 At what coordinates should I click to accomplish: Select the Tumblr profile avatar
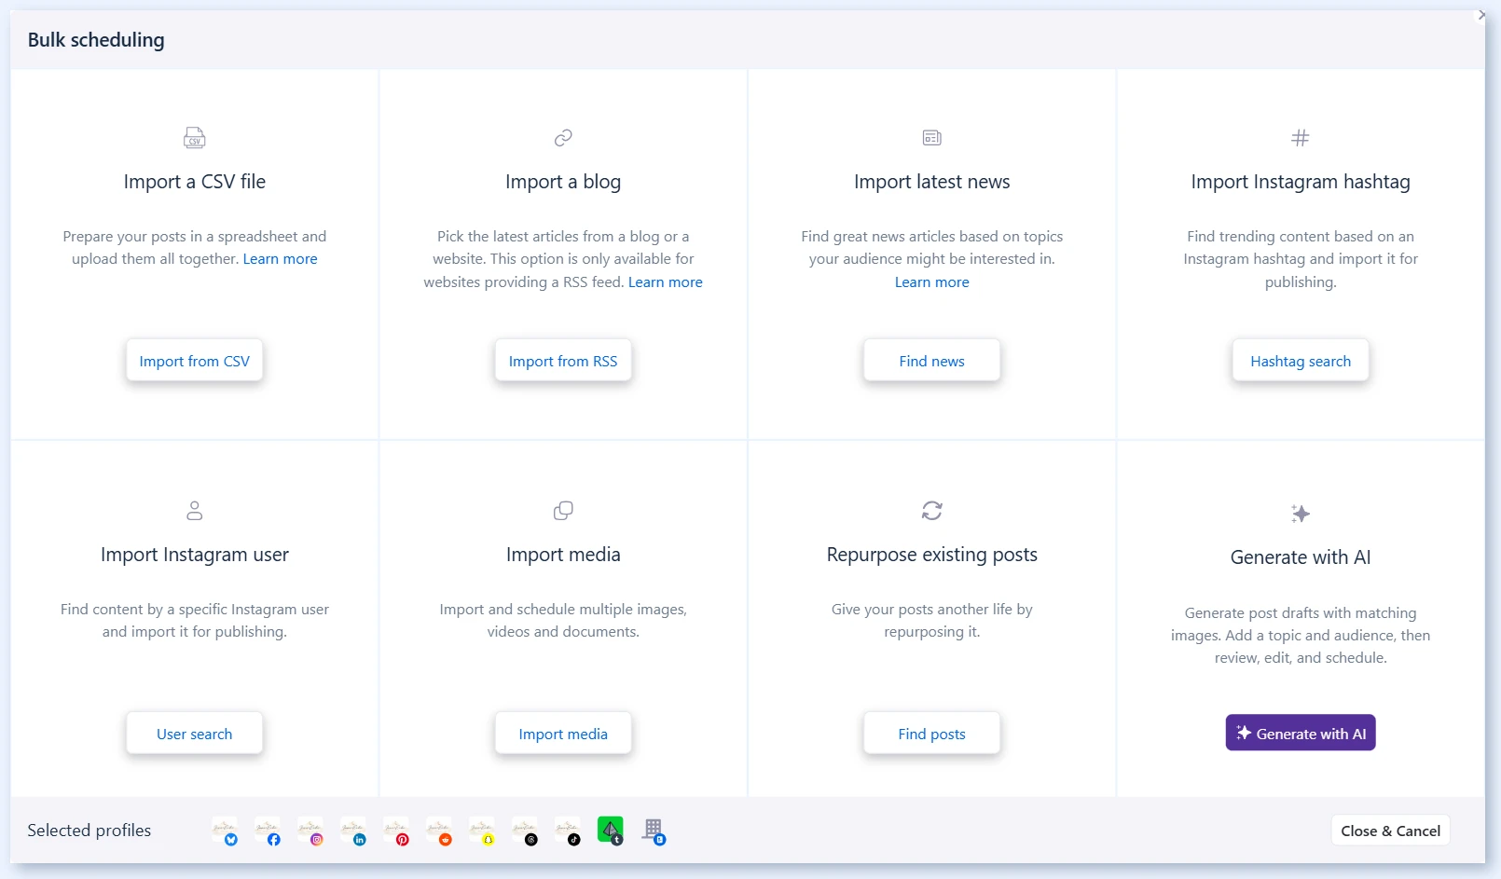(x=611, y=830)
